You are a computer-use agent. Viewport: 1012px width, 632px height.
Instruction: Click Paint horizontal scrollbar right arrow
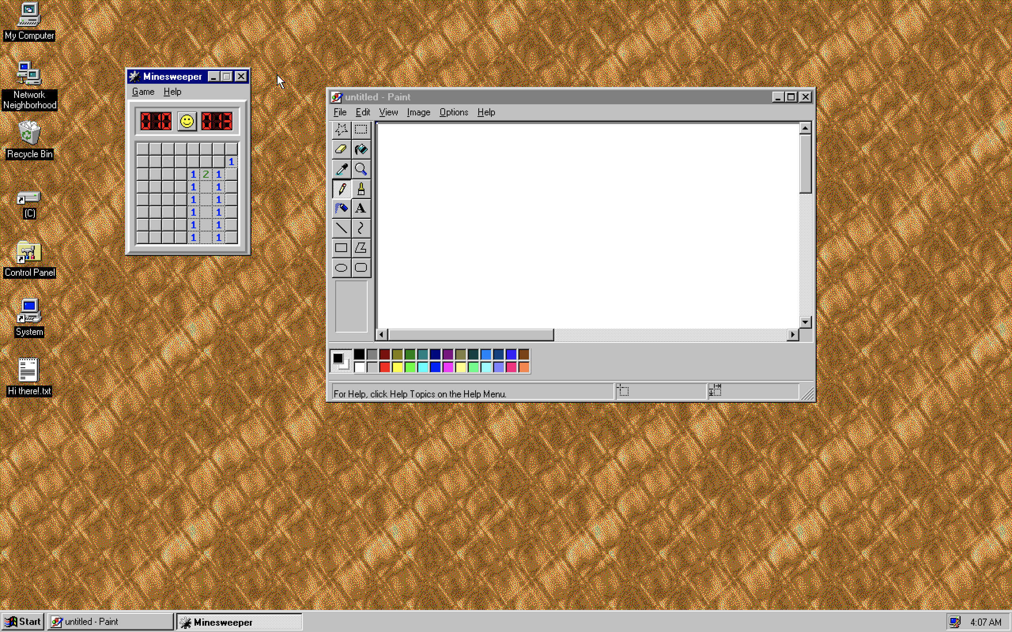pyautogui.click(x=793, y=335)
